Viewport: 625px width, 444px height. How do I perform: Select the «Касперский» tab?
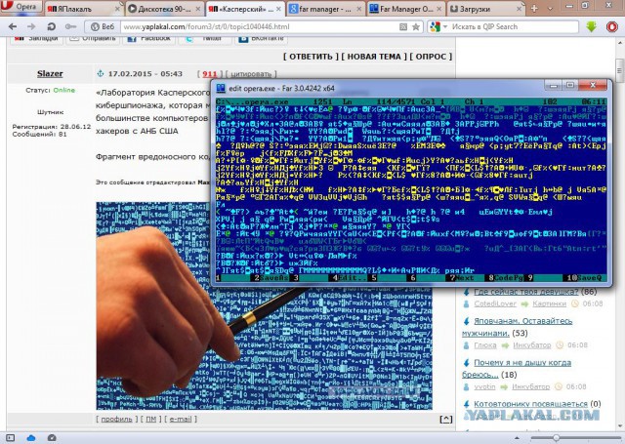(245, 9)
